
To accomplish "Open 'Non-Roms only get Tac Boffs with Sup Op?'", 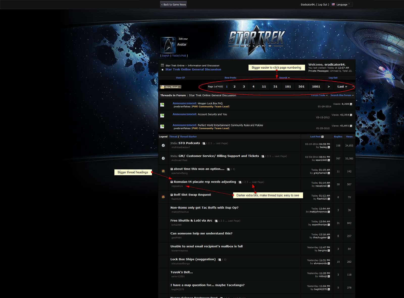I will pos(204,208).
